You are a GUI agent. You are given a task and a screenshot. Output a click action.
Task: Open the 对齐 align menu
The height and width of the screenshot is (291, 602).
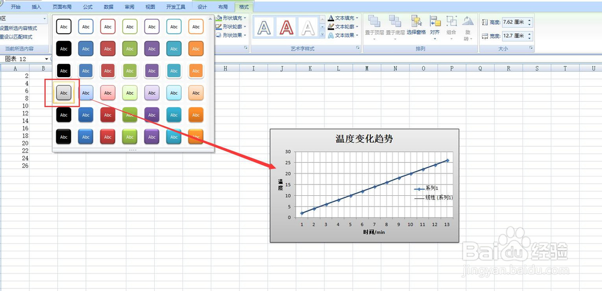pos(435,28)
